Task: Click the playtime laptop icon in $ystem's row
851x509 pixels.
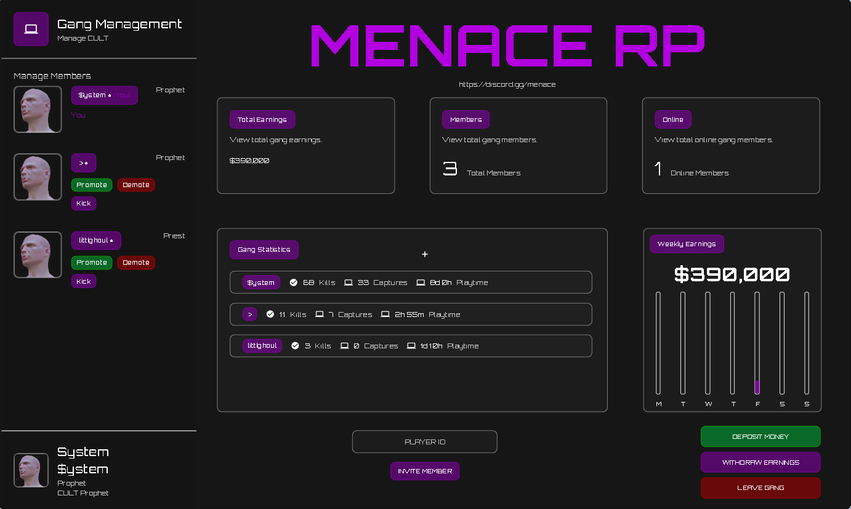Action: (x=421, y=283)
